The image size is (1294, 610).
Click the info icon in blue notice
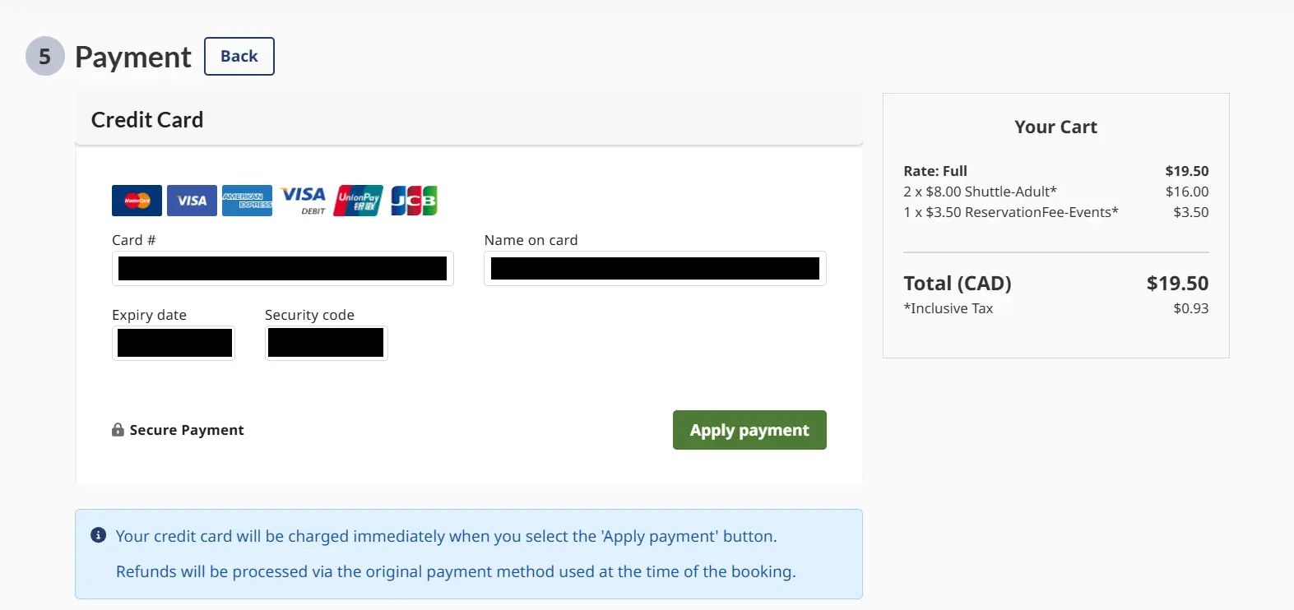pos(98,535)
